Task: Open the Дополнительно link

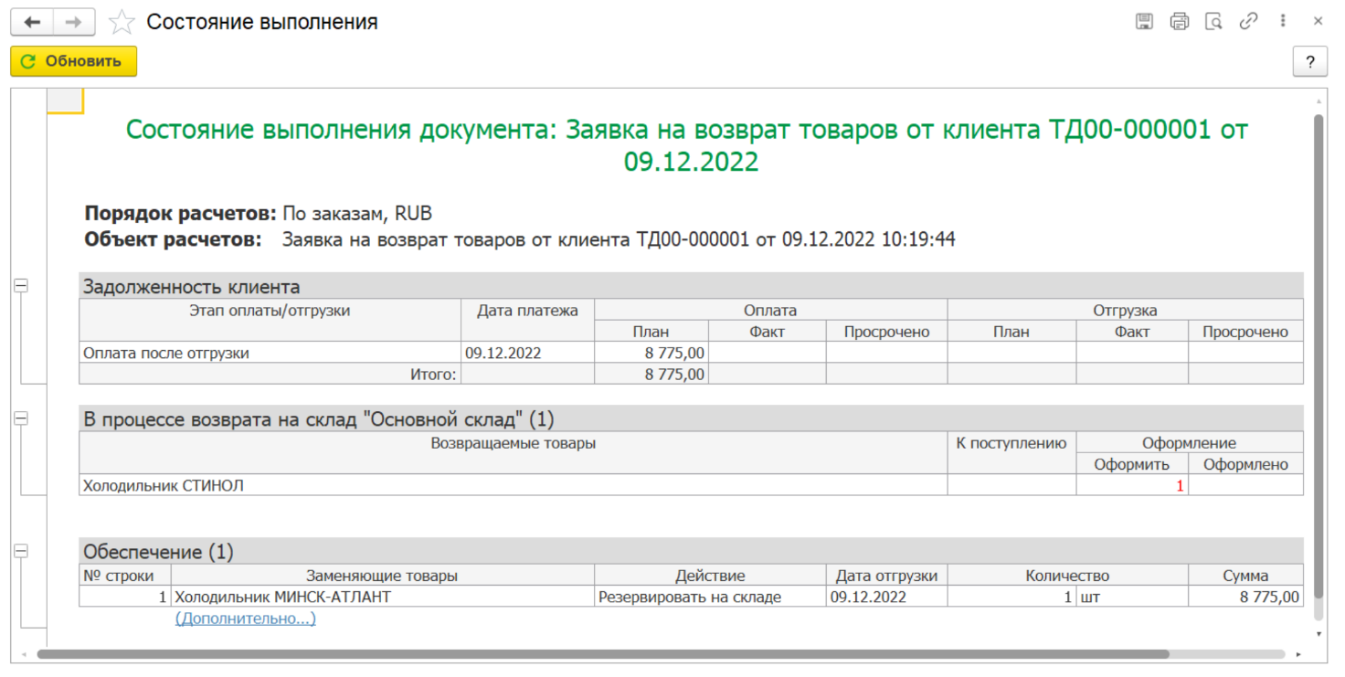Action: point(245,619)
